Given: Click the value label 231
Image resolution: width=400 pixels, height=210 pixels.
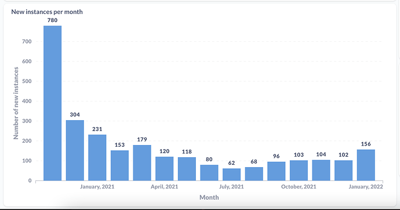Looking at the screenshot, I should coord(97,129).
